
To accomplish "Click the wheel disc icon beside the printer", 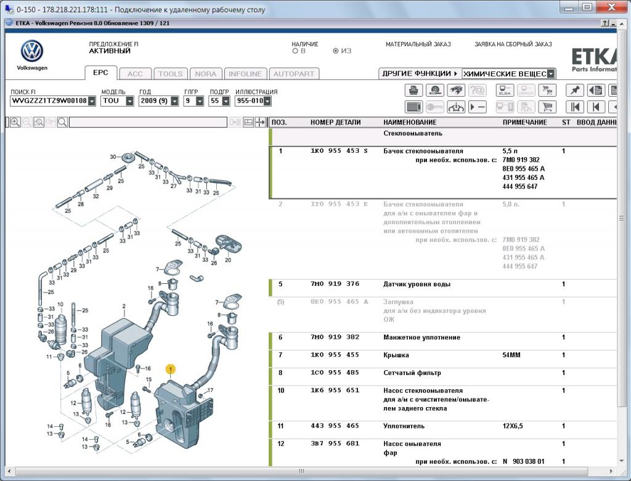I will click(x=434, y=91).
